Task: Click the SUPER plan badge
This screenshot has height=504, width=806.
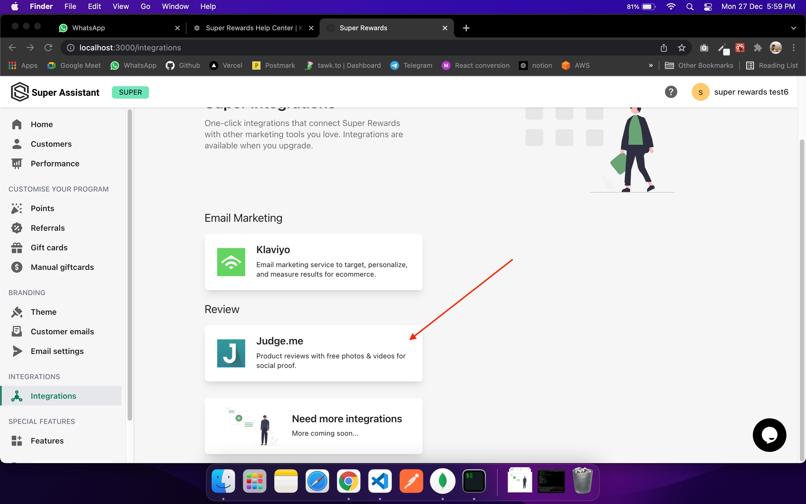Action: [130, 92]
